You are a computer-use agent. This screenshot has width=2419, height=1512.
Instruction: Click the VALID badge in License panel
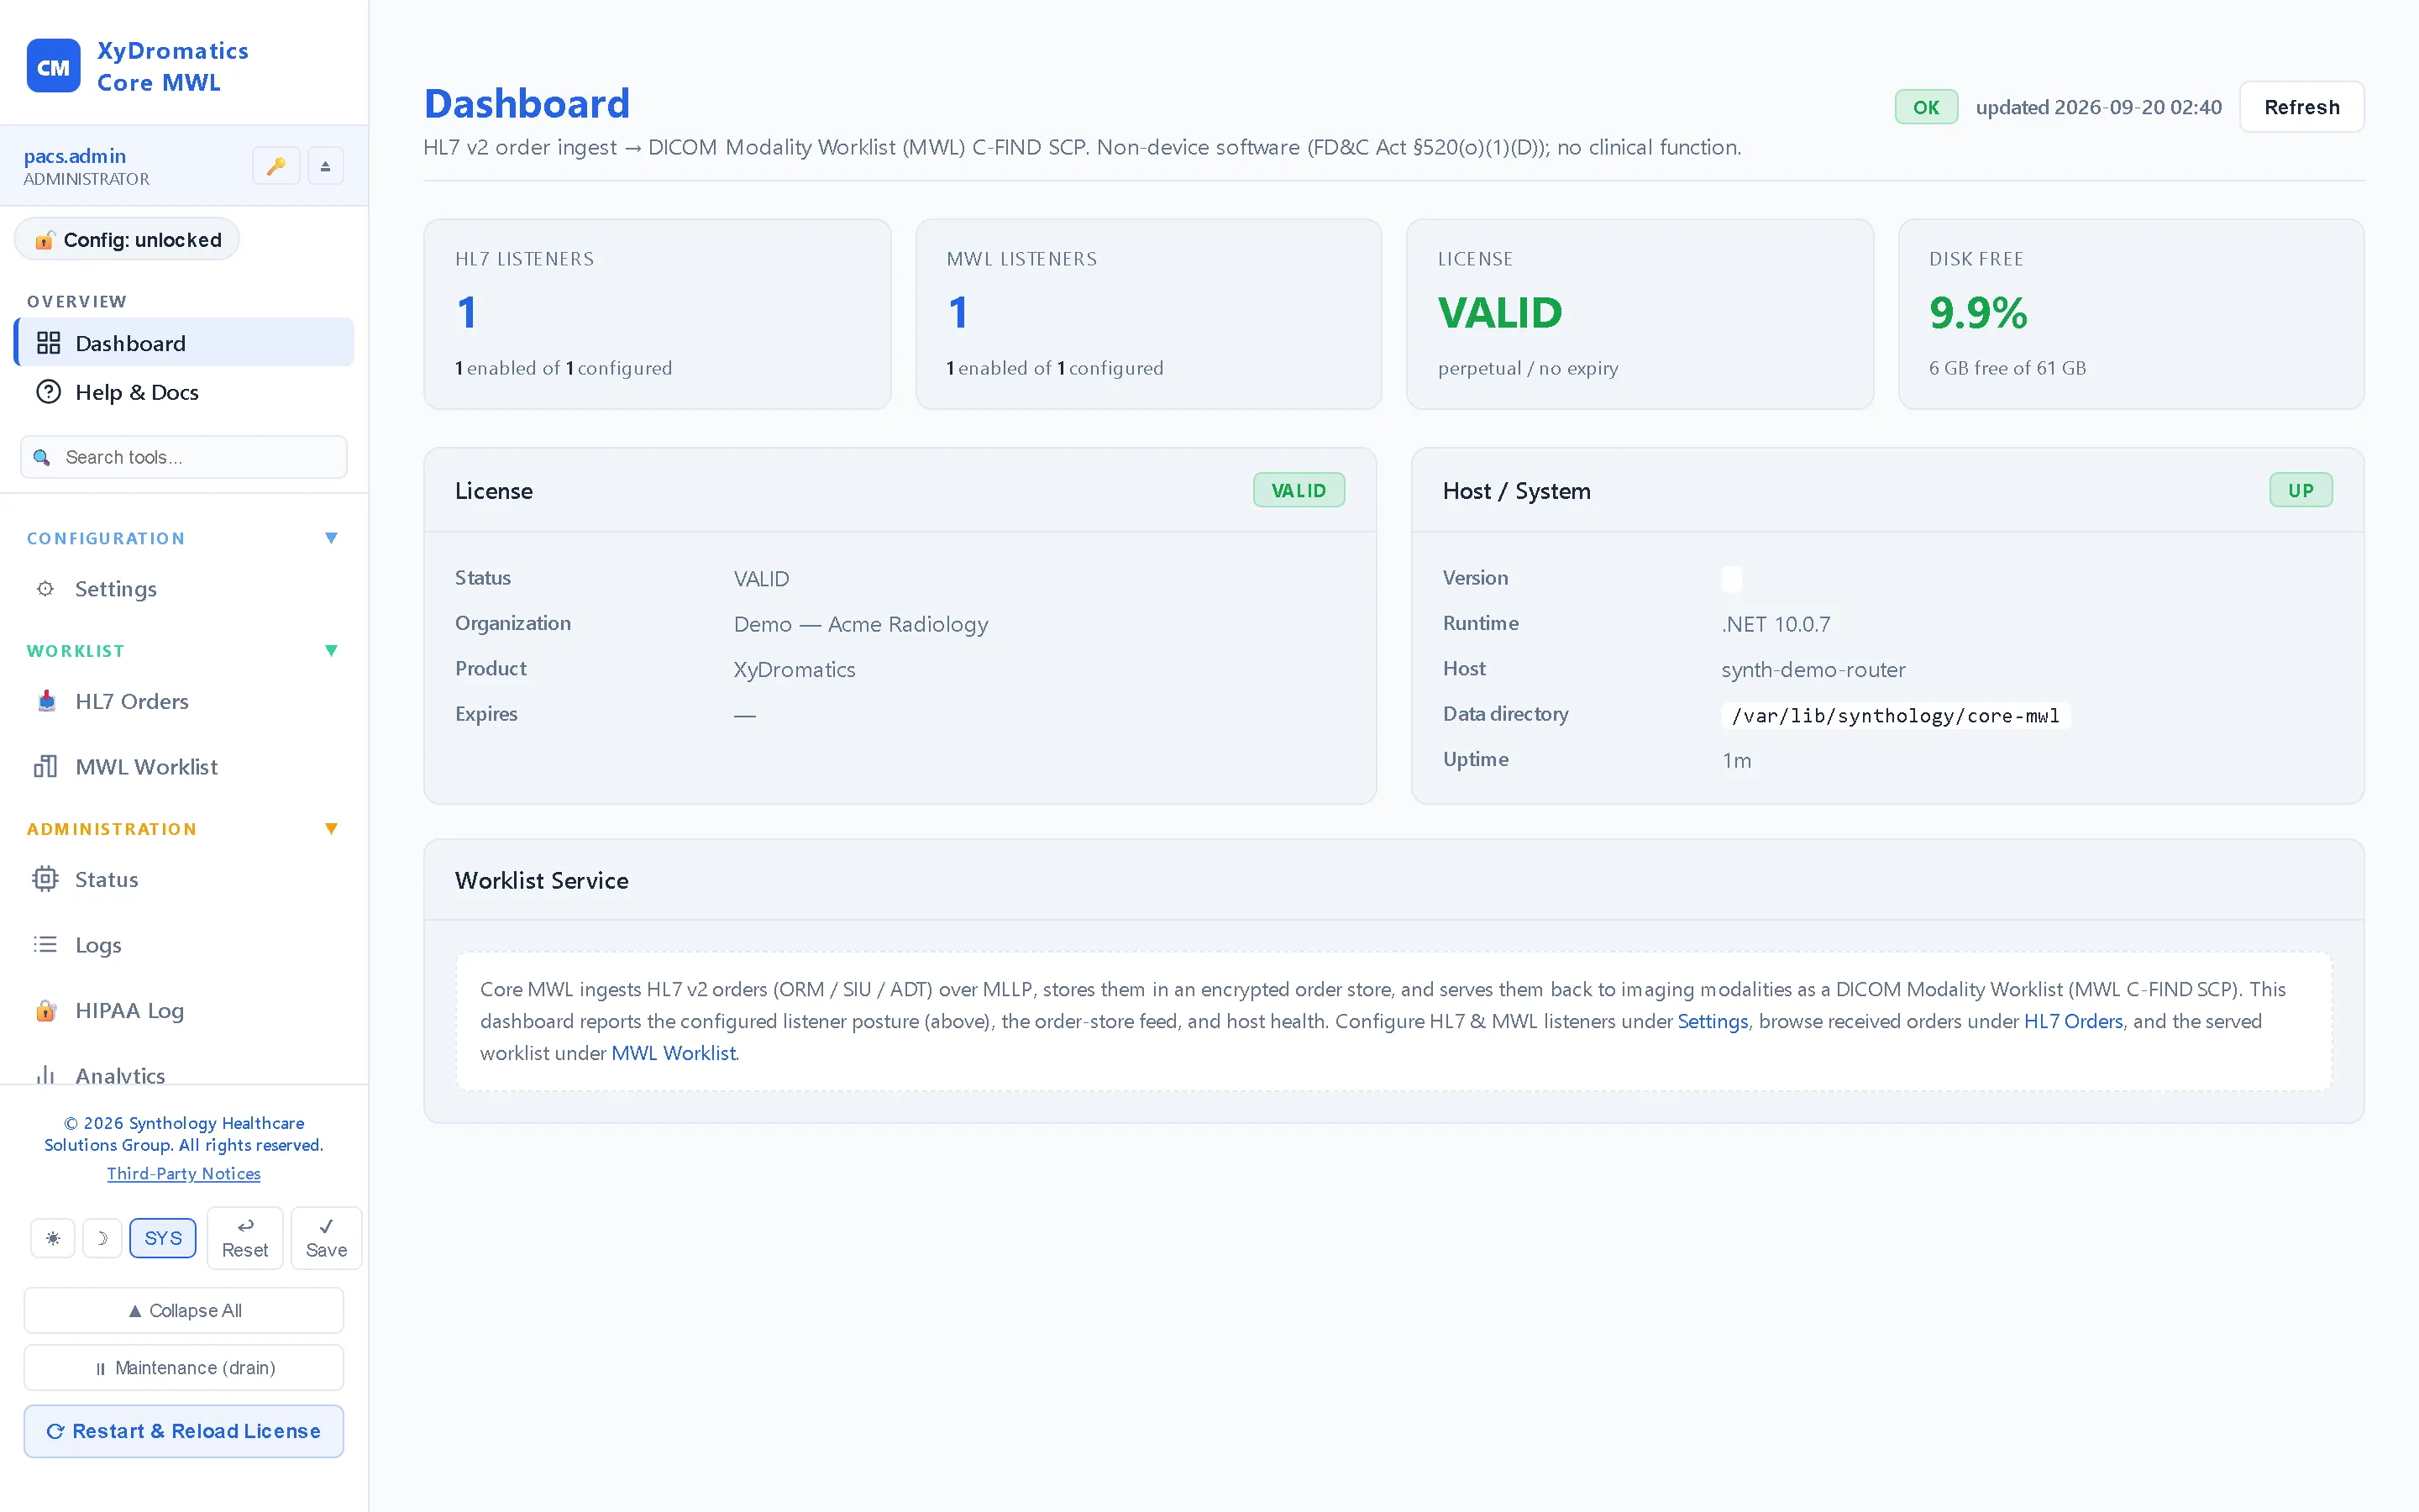(x=1299, y=490)
